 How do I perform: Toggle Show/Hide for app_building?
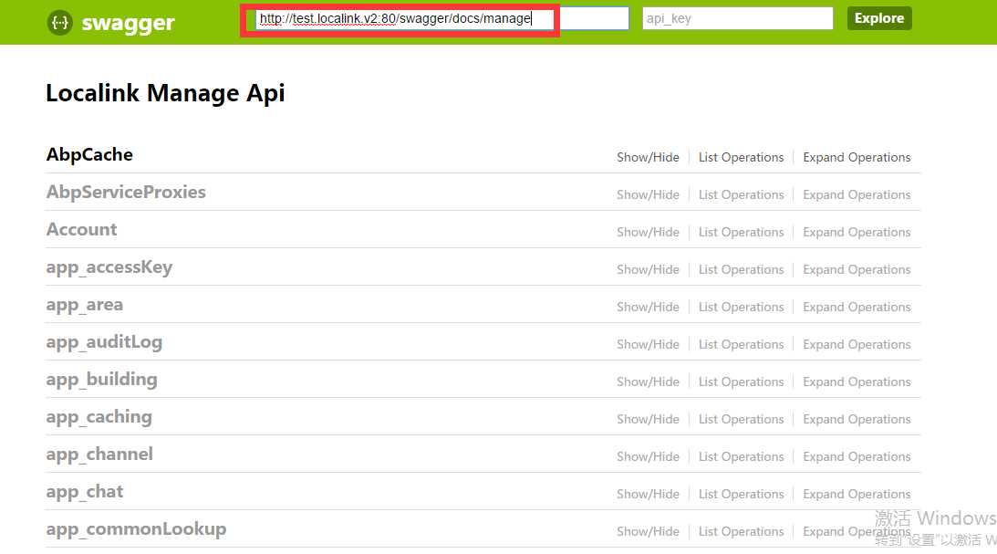click(648, 382)
